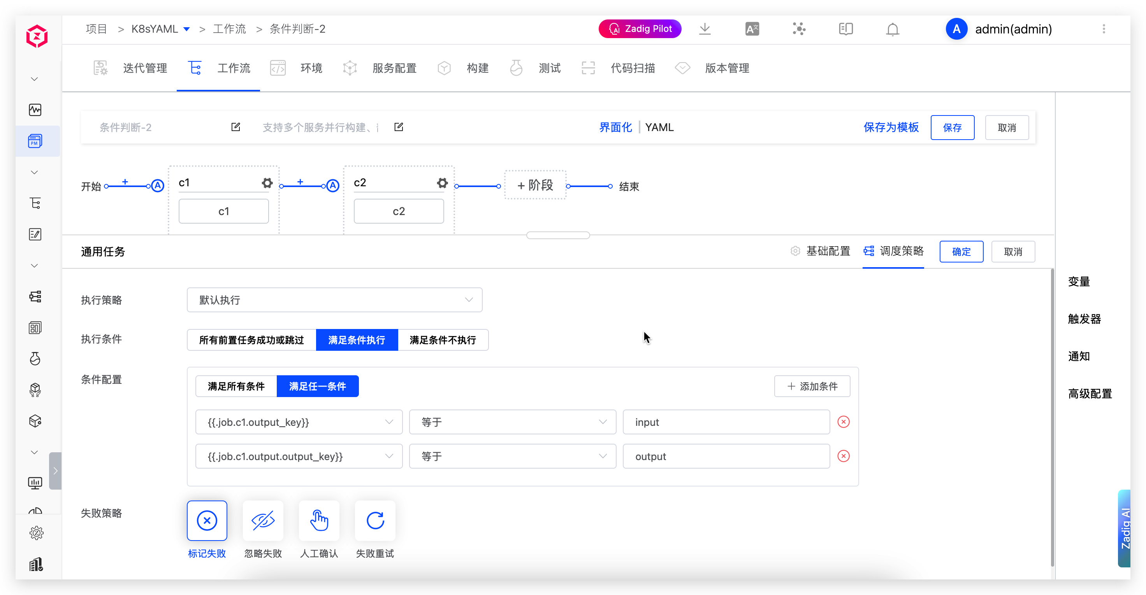
Task: Expand the {{.job.c1.output_key}} variable dropdown
Action: click(x=299, y=422)
